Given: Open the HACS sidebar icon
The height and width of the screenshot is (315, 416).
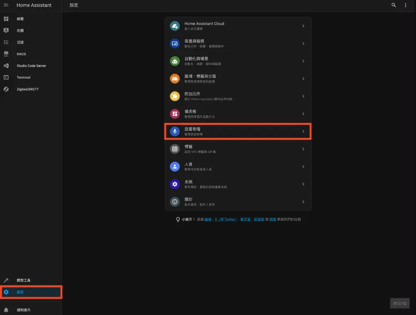Looking at the screenshot, I should (6, 54).
